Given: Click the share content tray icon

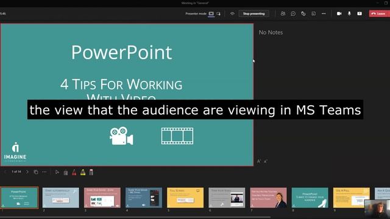Looking at the screenshot, I should click(360, 13).
